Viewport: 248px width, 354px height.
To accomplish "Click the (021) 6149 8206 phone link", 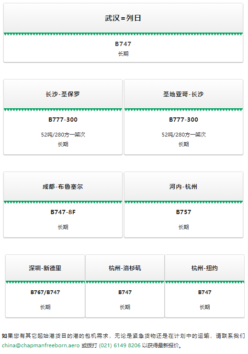I will [x=120, y=345].
